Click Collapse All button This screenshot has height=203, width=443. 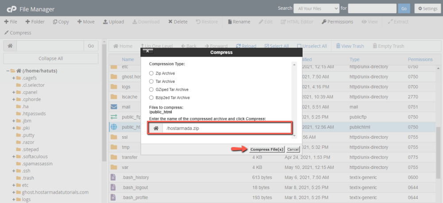click(51, 59)
